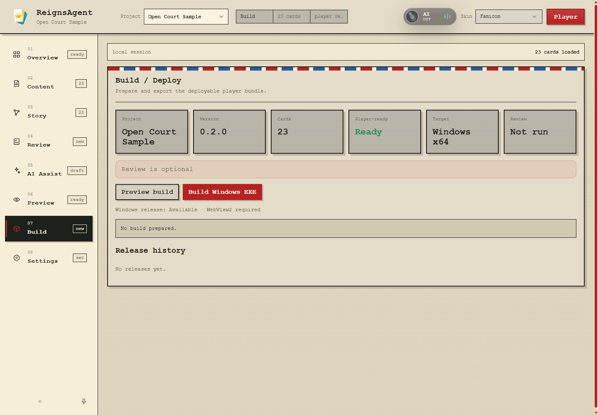Click the Player-ready Ready card
This screenshot has width=598, height=415.
(385, 132)
